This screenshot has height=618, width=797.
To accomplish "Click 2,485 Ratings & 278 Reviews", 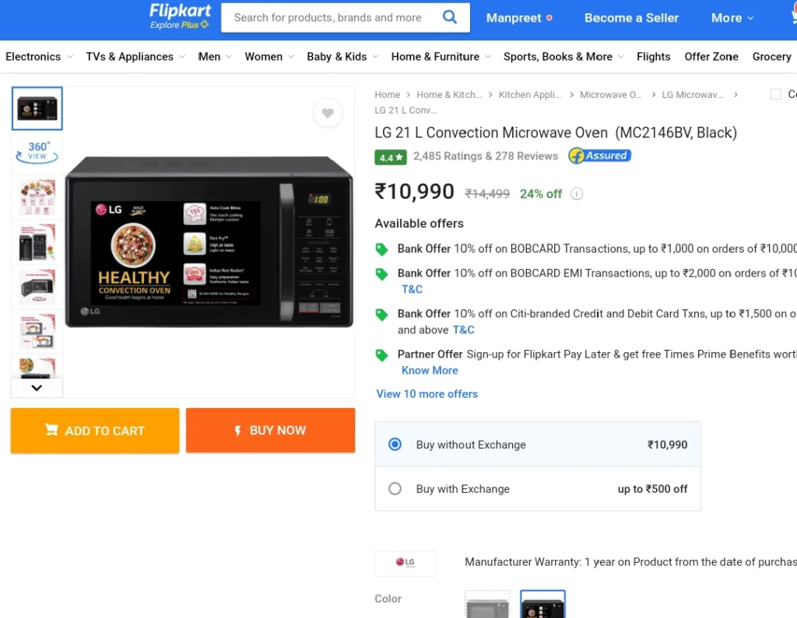I will 486,156.
